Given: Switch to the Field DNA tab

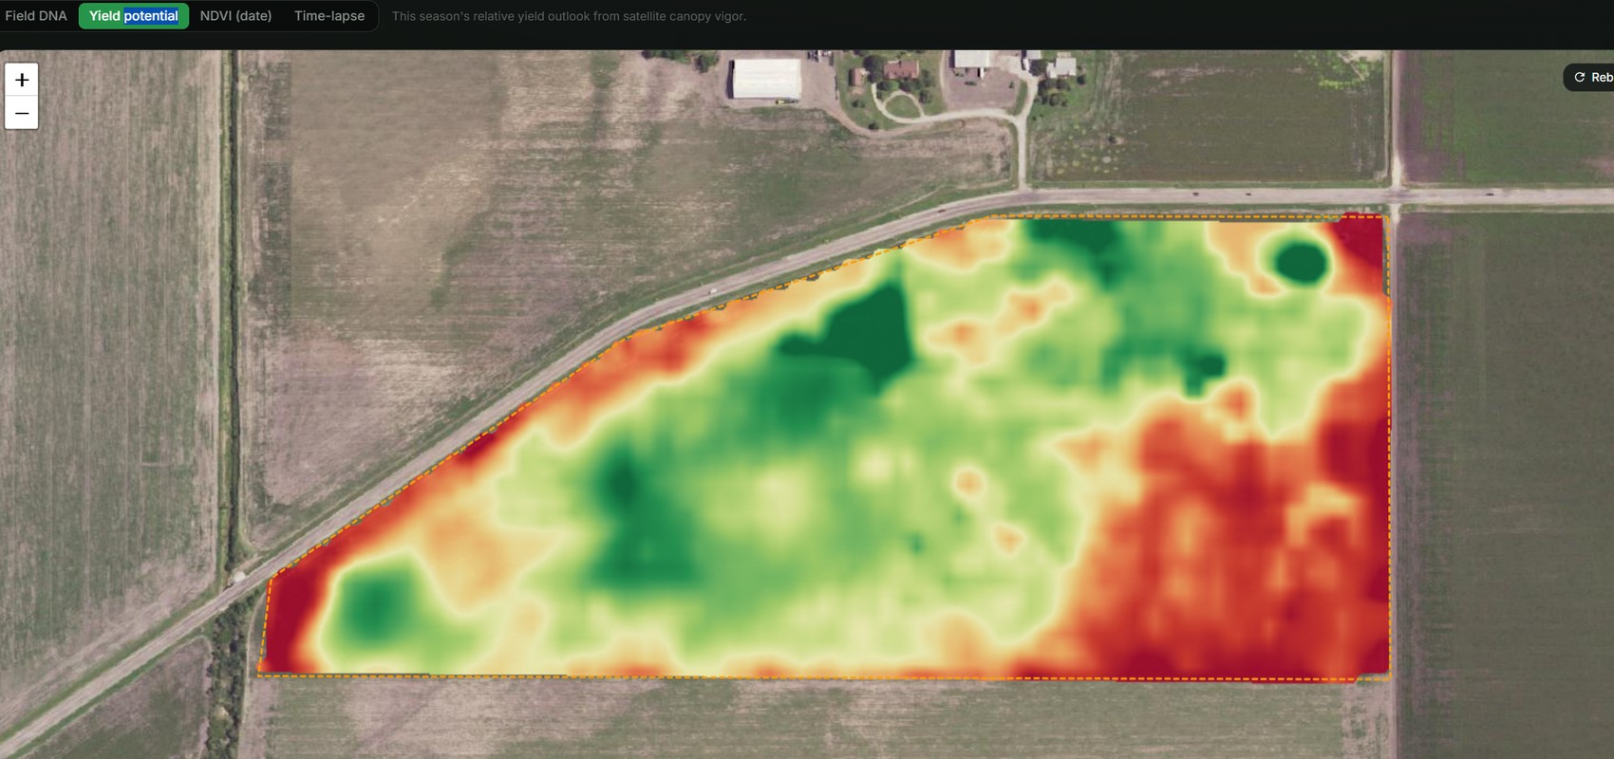Looking at the screenshot, I should [36, 16].
